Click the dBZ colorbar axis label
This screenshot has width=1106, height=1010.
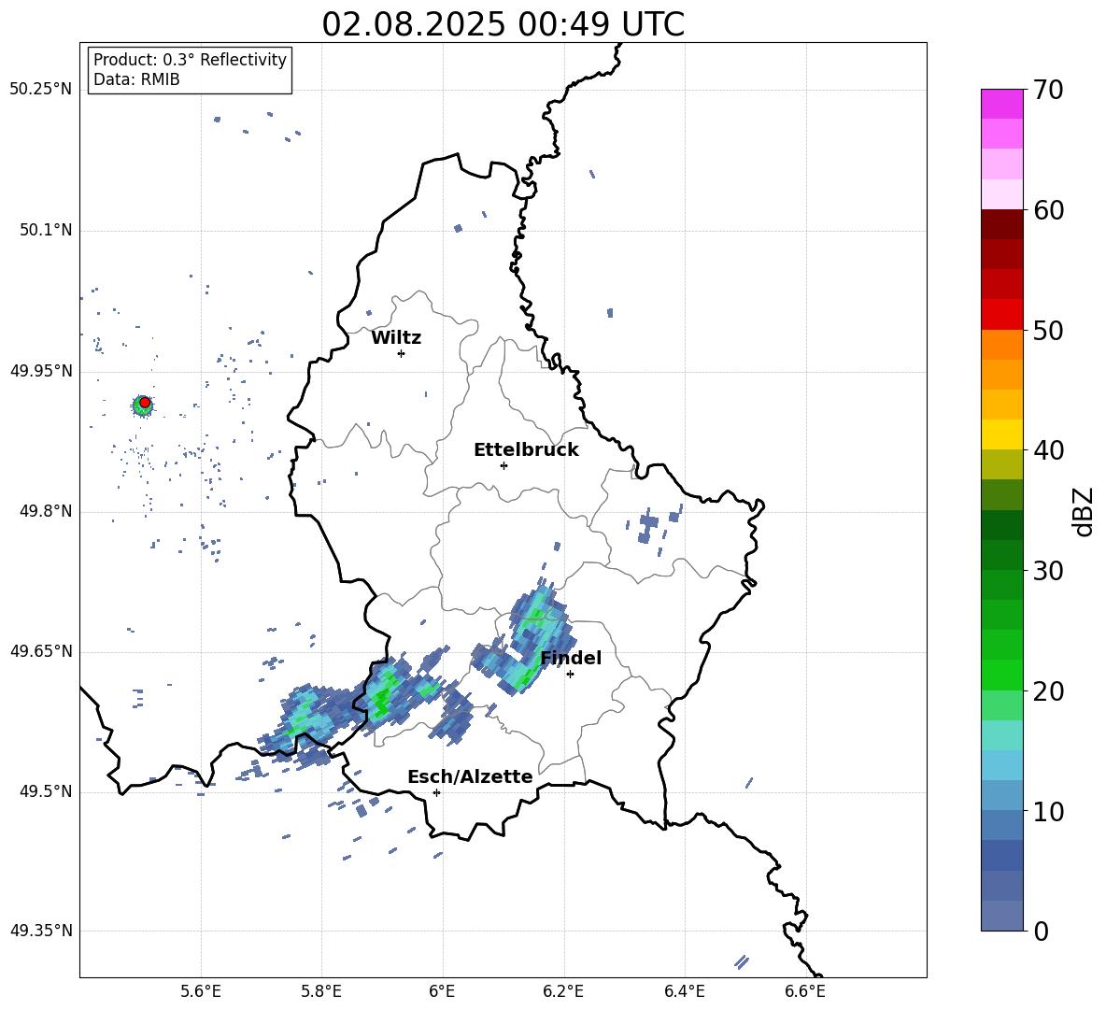[1085, 511]
